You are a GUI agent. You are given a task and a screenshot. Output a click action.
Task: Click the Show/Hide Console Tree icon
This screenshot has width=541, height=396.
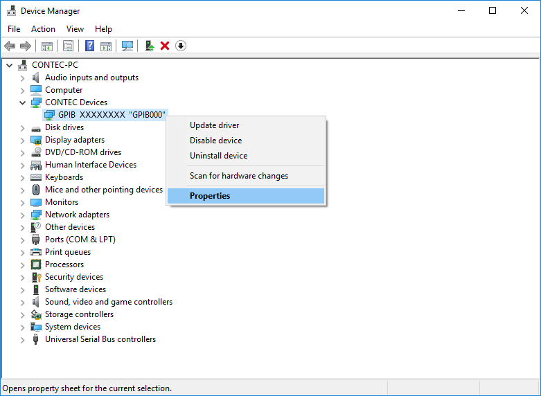pos(47,46)
